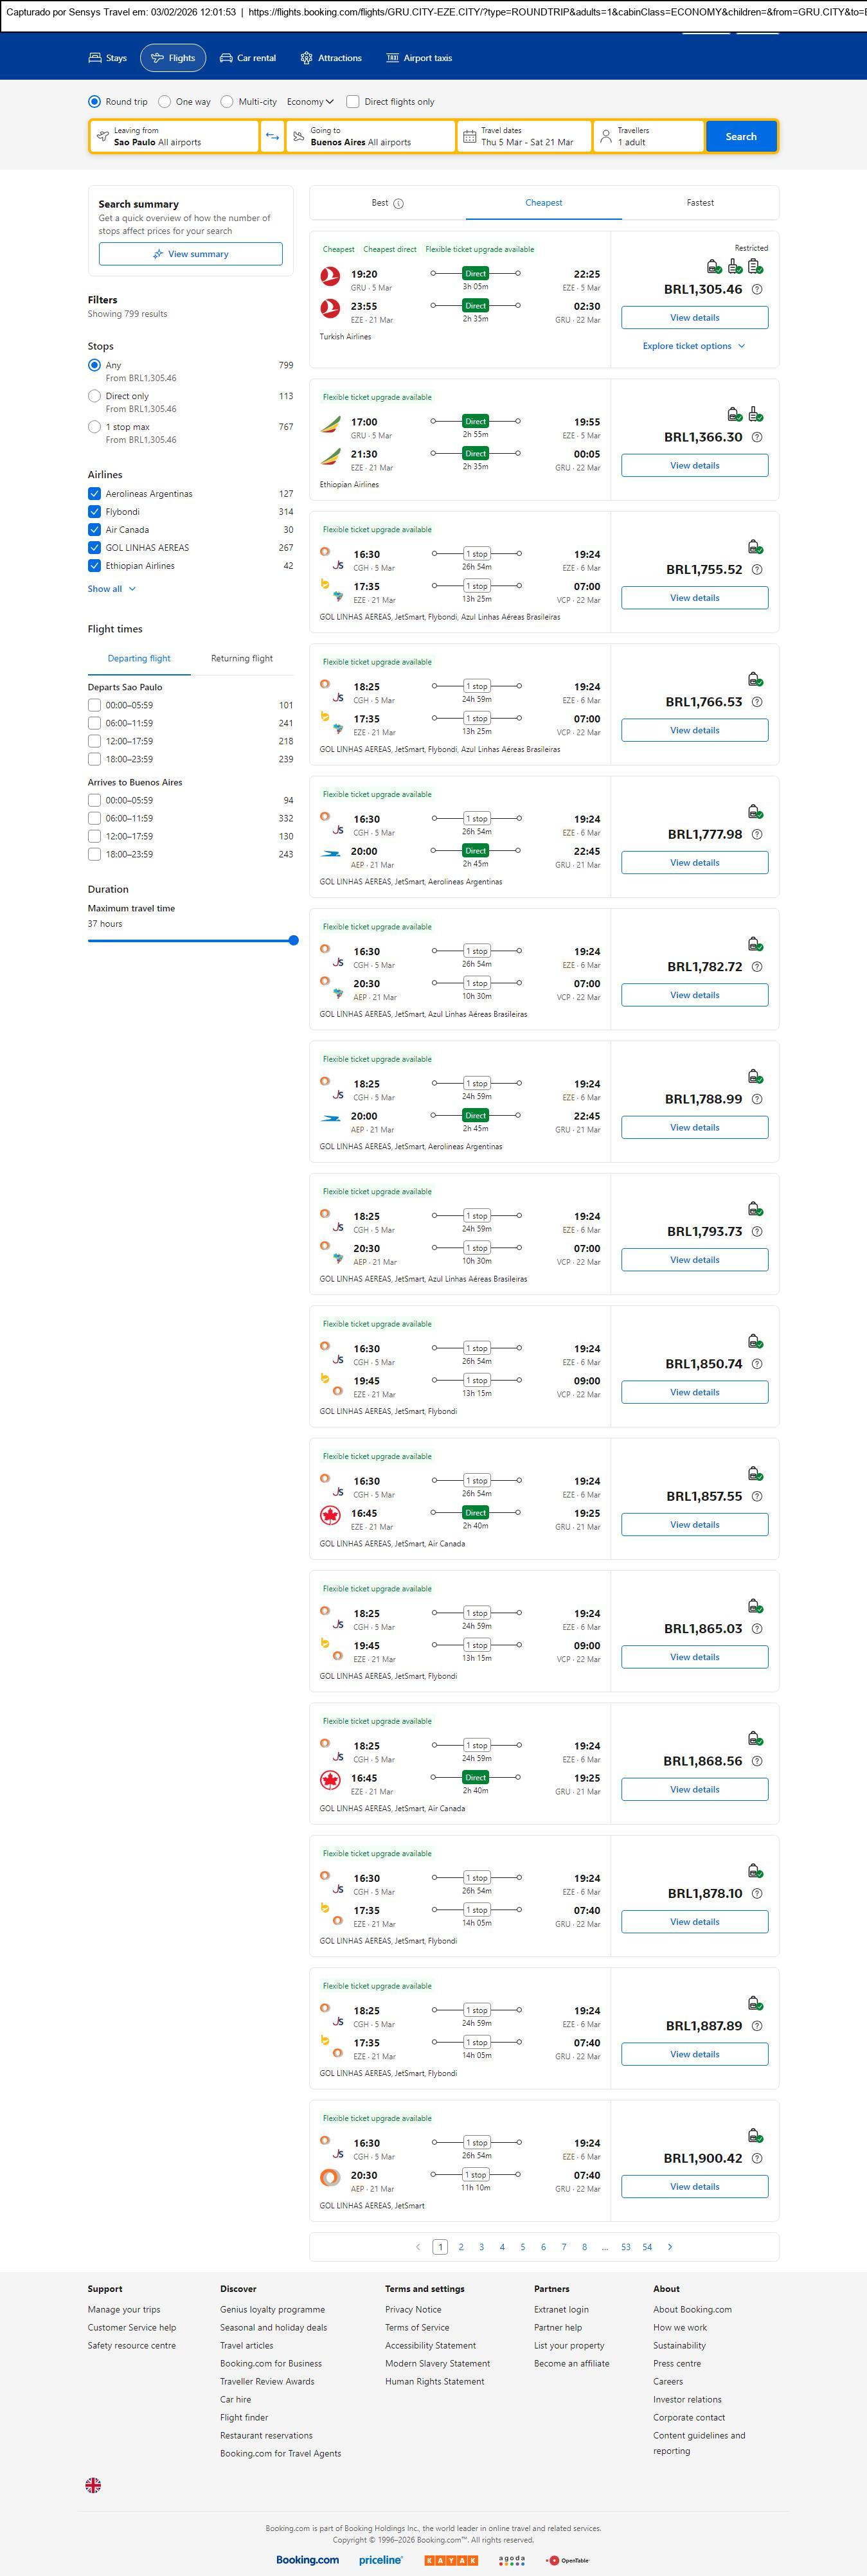867x2576 pixels.
Task: Expand Explore ticket options
Action: tap(694, 346)
